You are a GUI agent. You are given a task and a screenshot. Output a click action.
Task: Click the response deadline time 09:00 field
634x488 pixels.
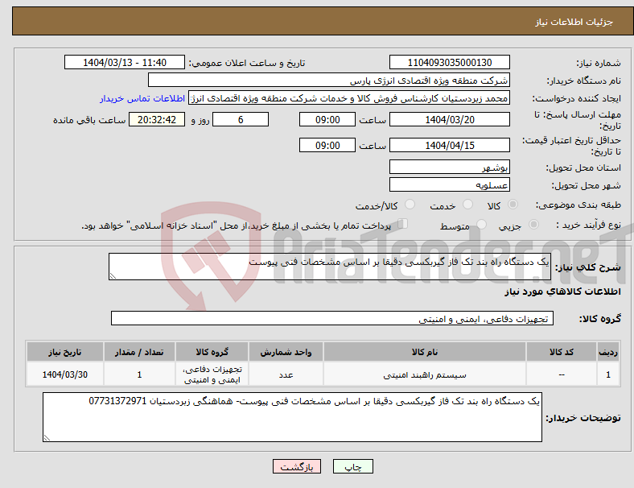pyautogui.click(x=327, y=120)
